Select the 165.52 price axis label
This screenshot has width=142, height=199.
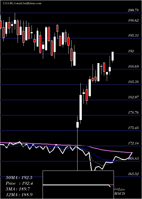pos(133,174)
